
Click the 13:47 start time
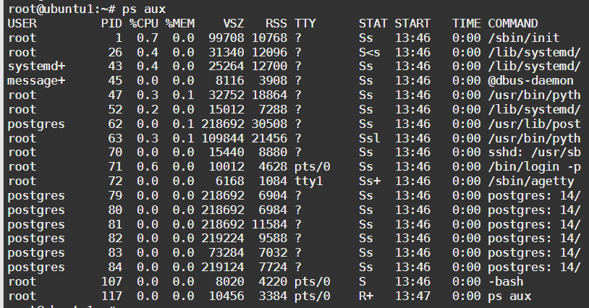tap(412, 296)
